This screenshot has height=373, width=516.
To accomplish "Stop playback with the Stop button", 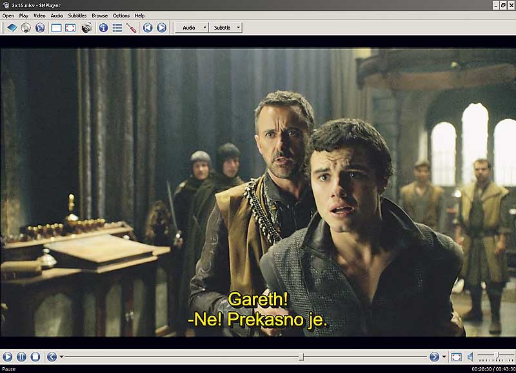I will pyautogui.click(x=35, y=356).
